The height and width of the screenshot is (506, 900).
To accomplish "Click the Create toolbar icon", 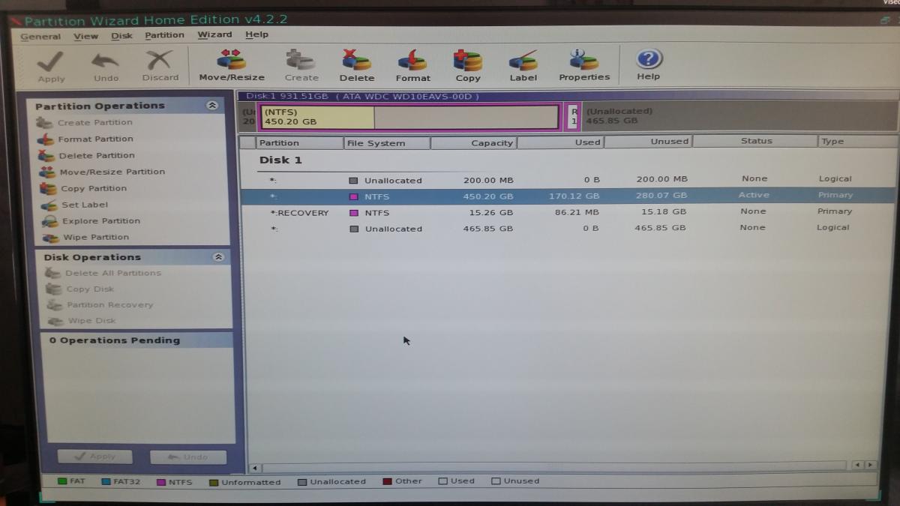I will [x=301, y=60].
